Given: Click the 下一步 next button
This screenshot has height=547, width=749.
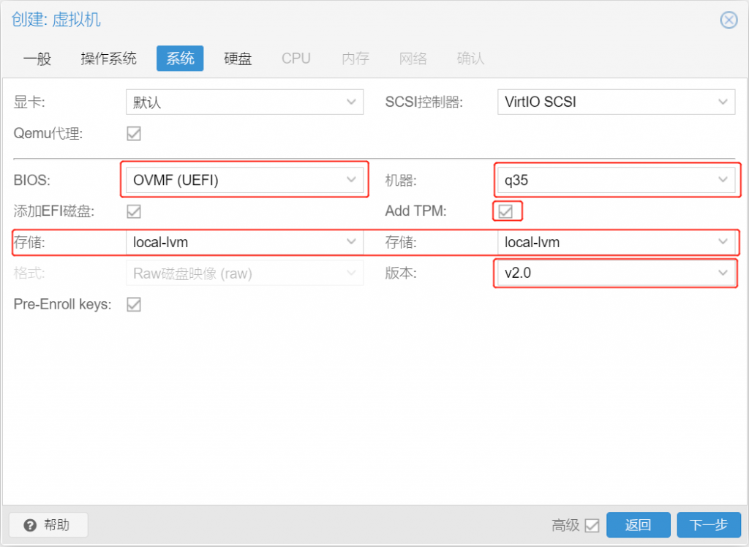Looking at the screenshot, I should click(708, 524).
